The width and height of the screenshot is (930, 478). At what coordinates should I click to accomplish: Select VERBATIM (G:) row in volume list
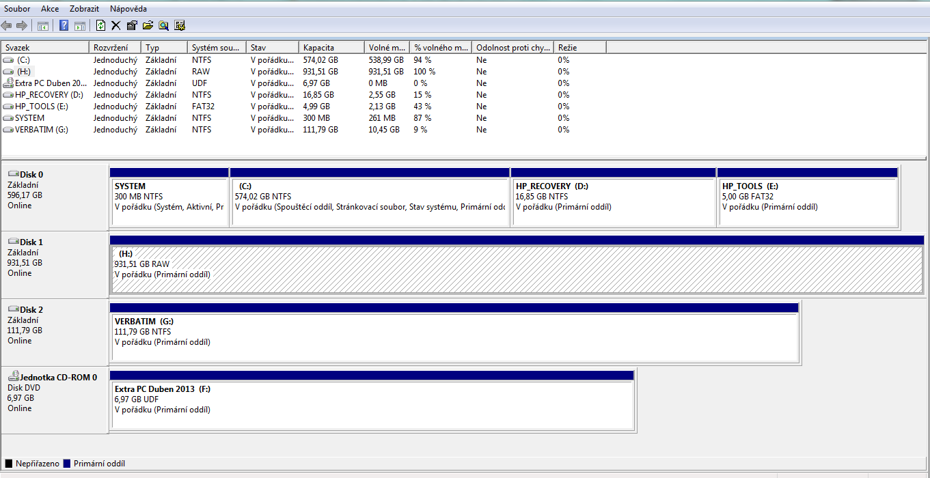(x=41, y=130)
